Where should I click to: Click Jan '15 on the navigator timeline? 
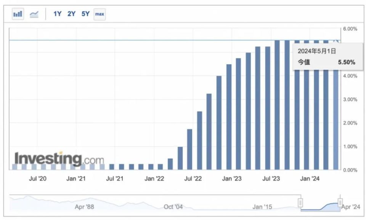[x=262, y=207]
